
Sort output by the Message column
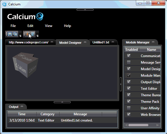click(x=80, y=114)
